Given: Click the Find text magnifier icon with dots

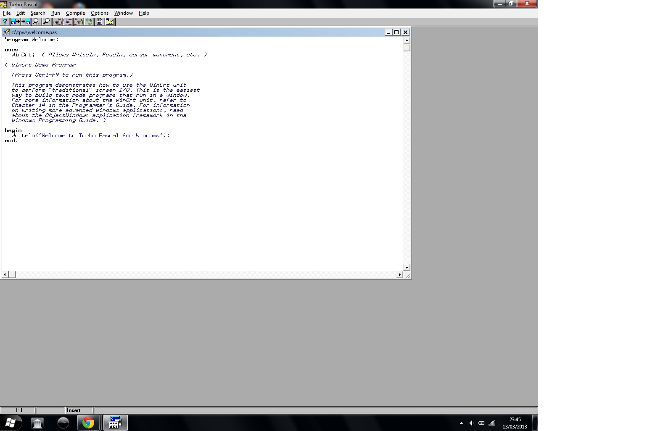Looking at the screenshot, I should click(x=37, y=21).
